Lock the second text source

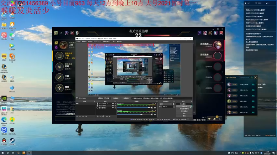pyautogui.click(x=115, y=106)
